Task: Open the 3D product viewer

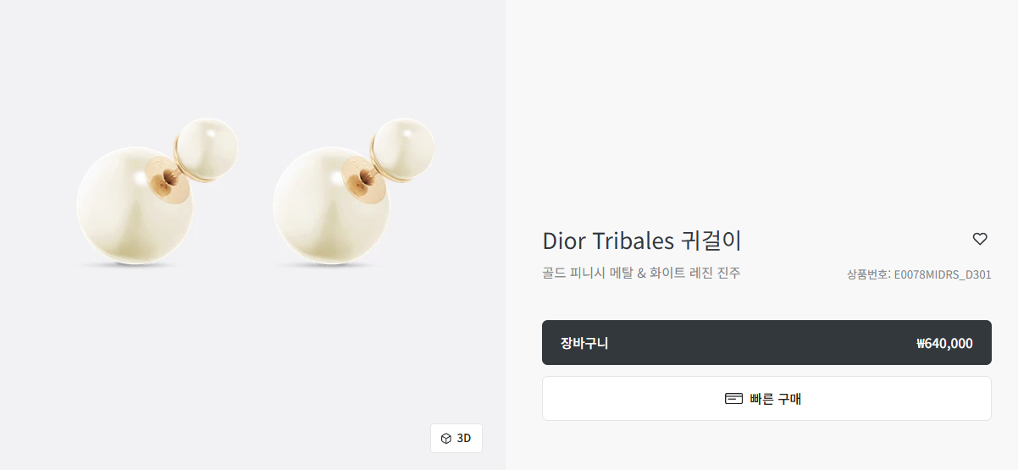Action: pyautogui.click(x=456, y=438)
